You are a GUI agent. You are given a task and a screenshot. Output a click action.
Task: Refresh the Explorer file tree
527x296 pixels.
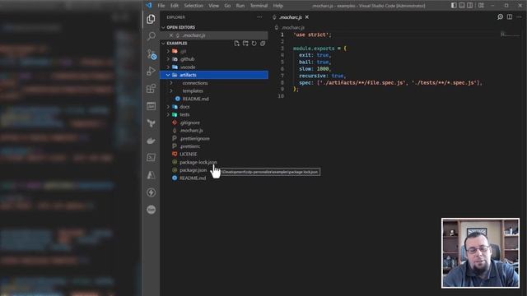pos(254,44)
